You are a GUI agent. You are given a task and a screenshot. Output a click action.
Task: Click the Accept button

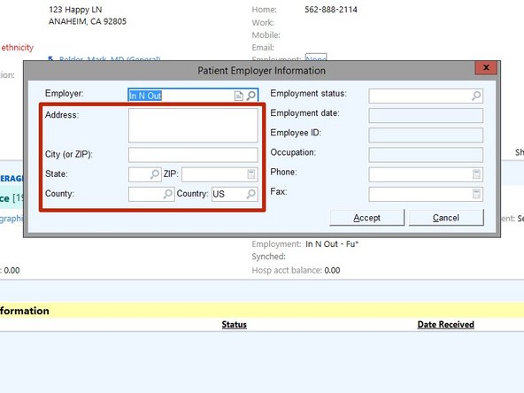pos(367,218)
